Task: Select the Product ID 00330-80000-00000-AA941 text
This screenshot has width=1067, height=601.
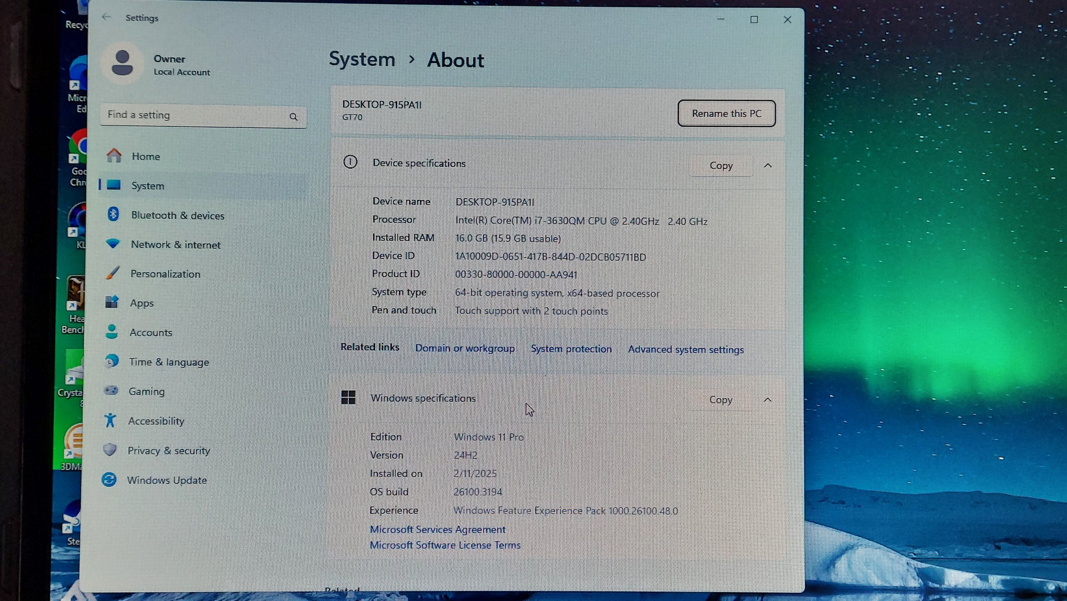Action: (x=516, y=274)
